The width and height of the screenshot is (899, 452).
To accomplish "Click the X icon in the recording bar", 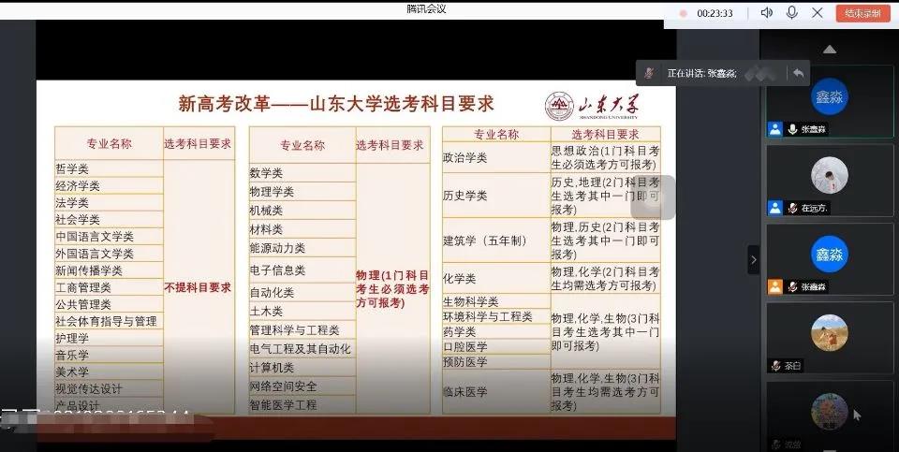I will 818,13.
